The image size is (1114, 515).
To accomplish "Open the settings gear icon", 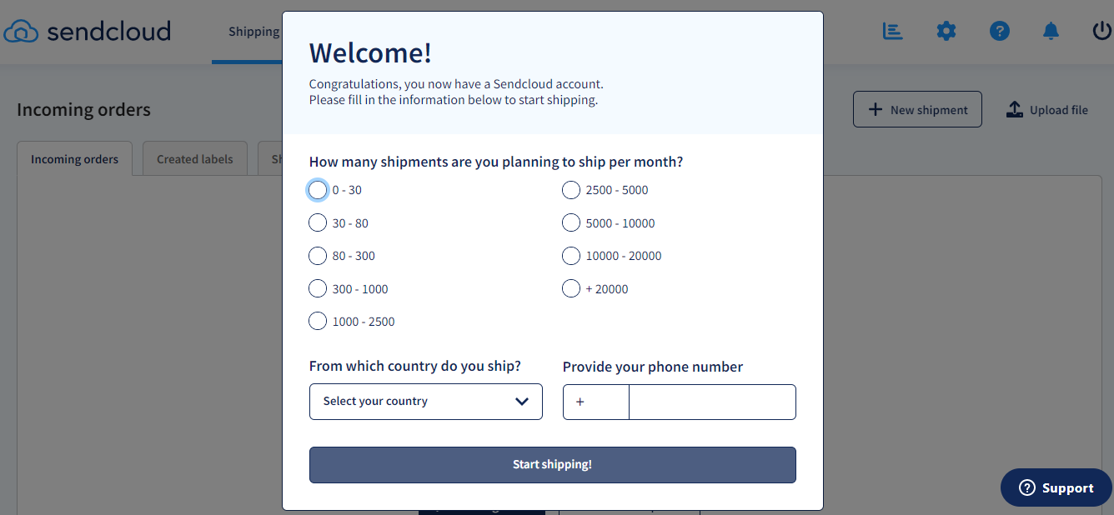I will (946, 32).
